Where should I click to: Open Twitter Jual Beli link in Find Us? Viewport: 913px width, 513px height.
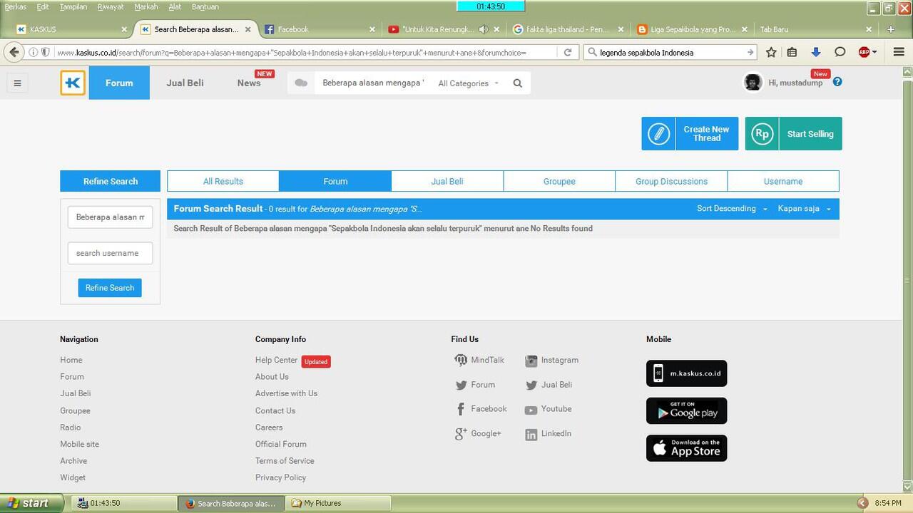click(x=549, y=385)
